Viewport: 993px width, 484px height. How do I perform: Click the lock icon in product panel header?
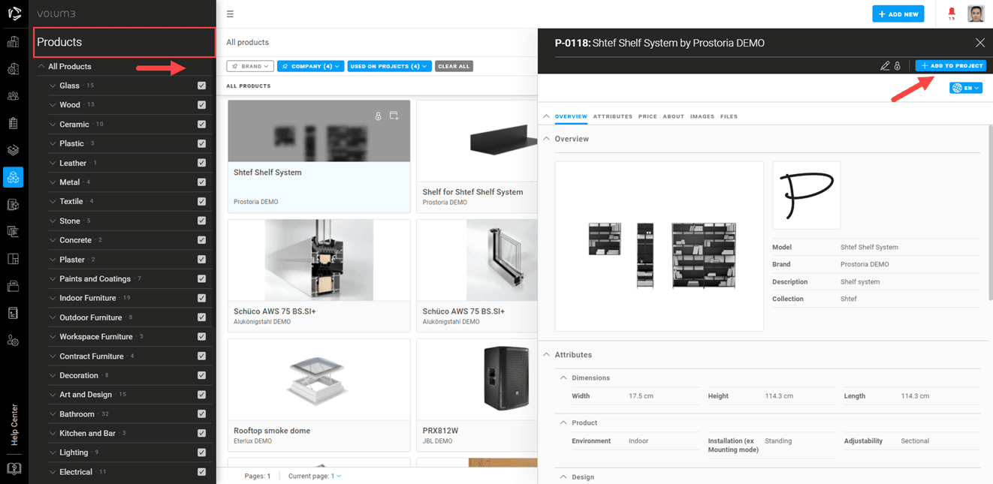897,66
